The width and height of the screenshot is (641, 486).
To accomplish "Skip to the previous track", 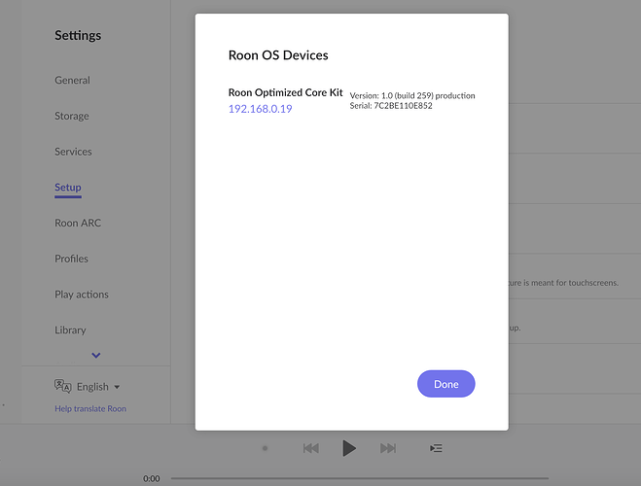I will pyautogui.click(x=311, y=448).
